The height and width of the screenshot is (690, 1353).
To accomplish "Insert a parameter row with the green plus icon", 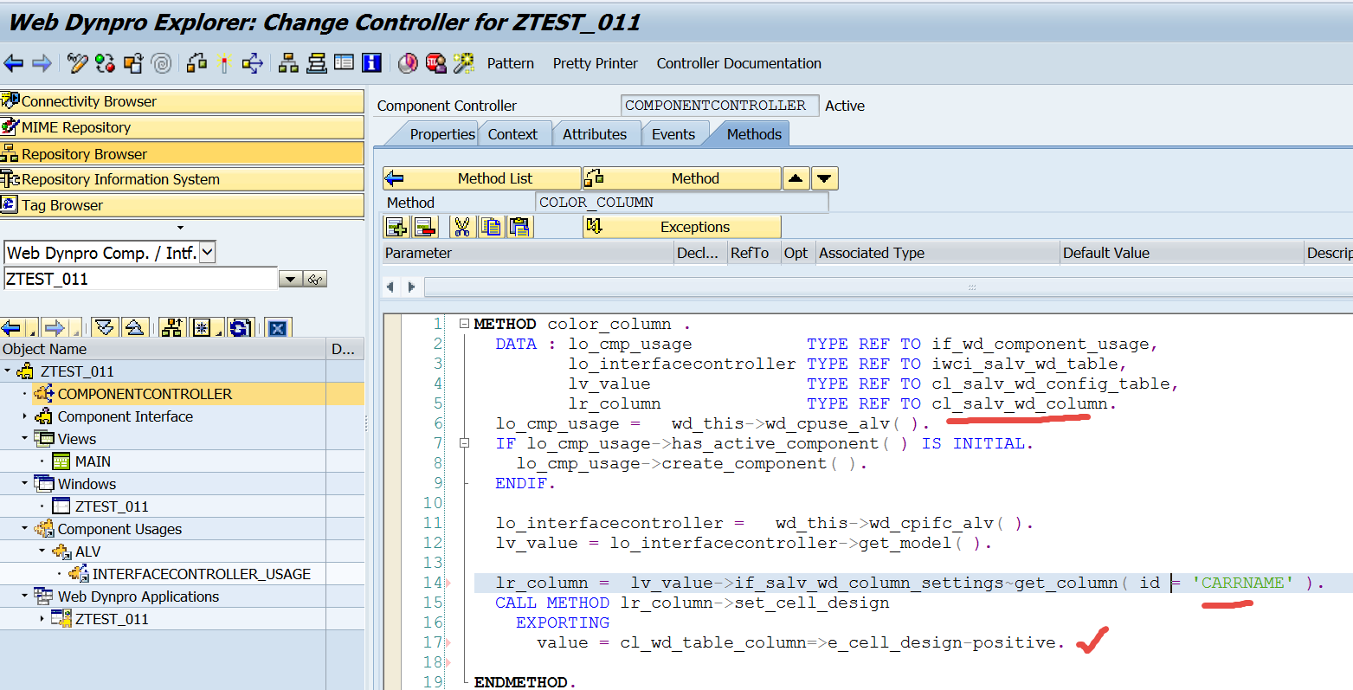I will [396, 228].
